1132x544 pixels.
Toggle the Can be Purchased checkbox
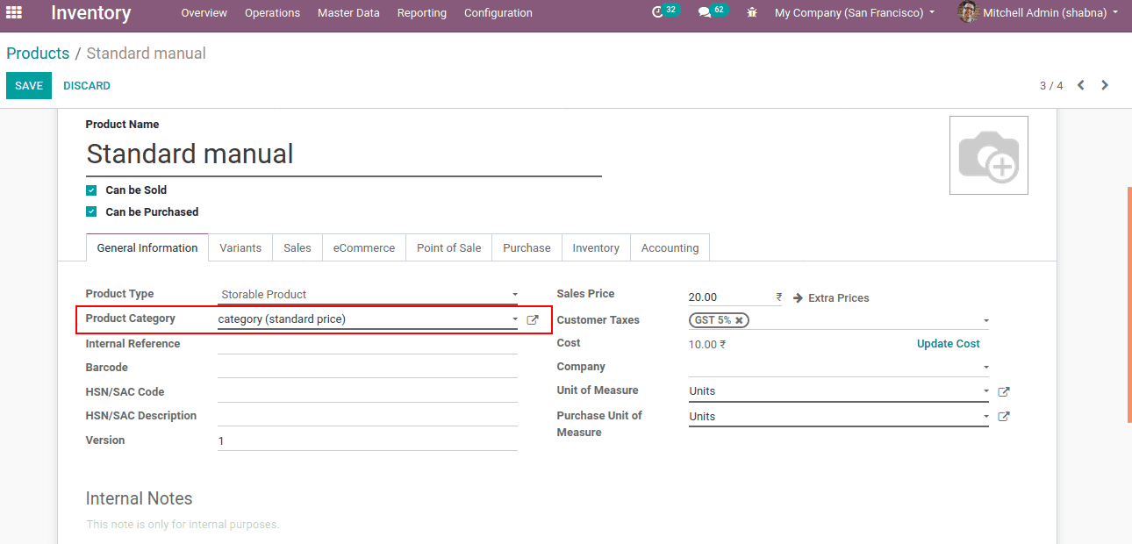pyautogui.click(x=91, y=212)
